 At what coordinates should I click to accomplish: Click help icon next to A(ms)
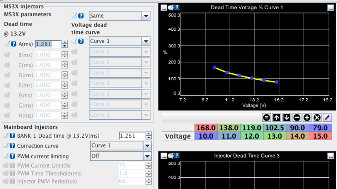(13, 44)
